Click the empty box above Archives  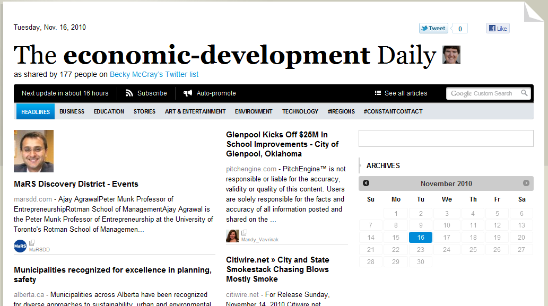click(x=446, y=138)
